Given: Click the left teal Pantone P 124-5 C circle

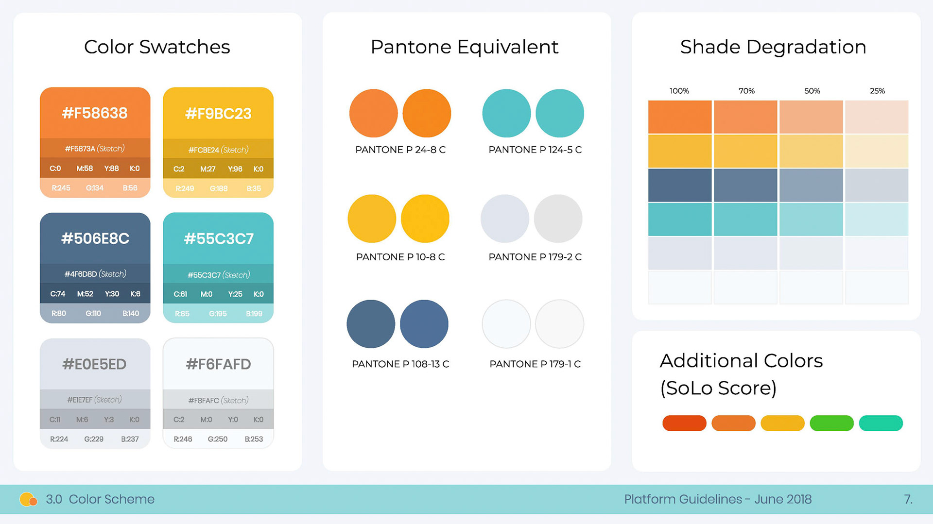Looking at the screenshot, I should click(506, 113).
